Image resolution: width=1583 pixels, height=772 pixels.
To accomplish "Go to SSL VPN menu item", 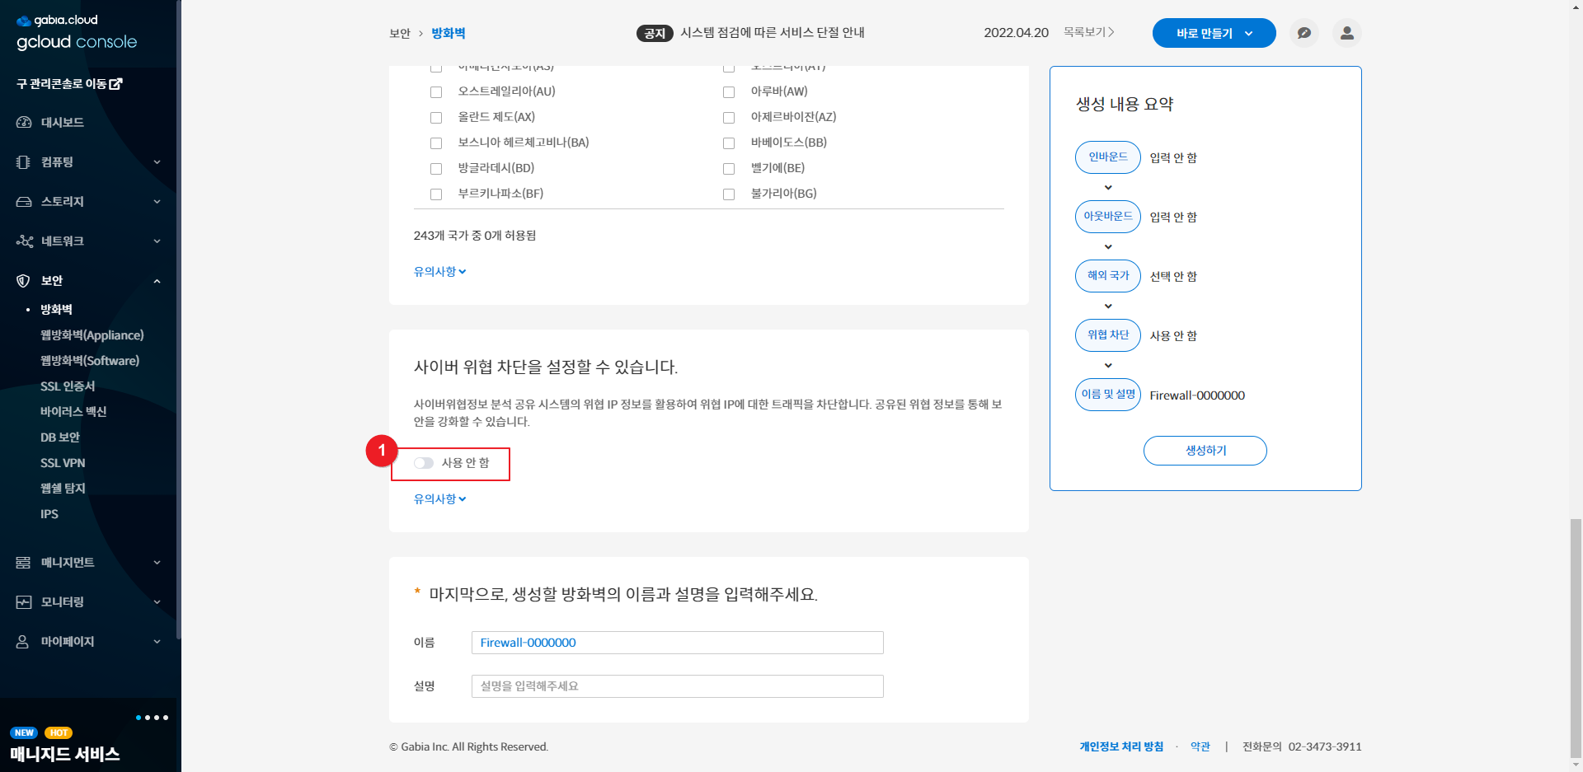I will [x=63, y=463].
